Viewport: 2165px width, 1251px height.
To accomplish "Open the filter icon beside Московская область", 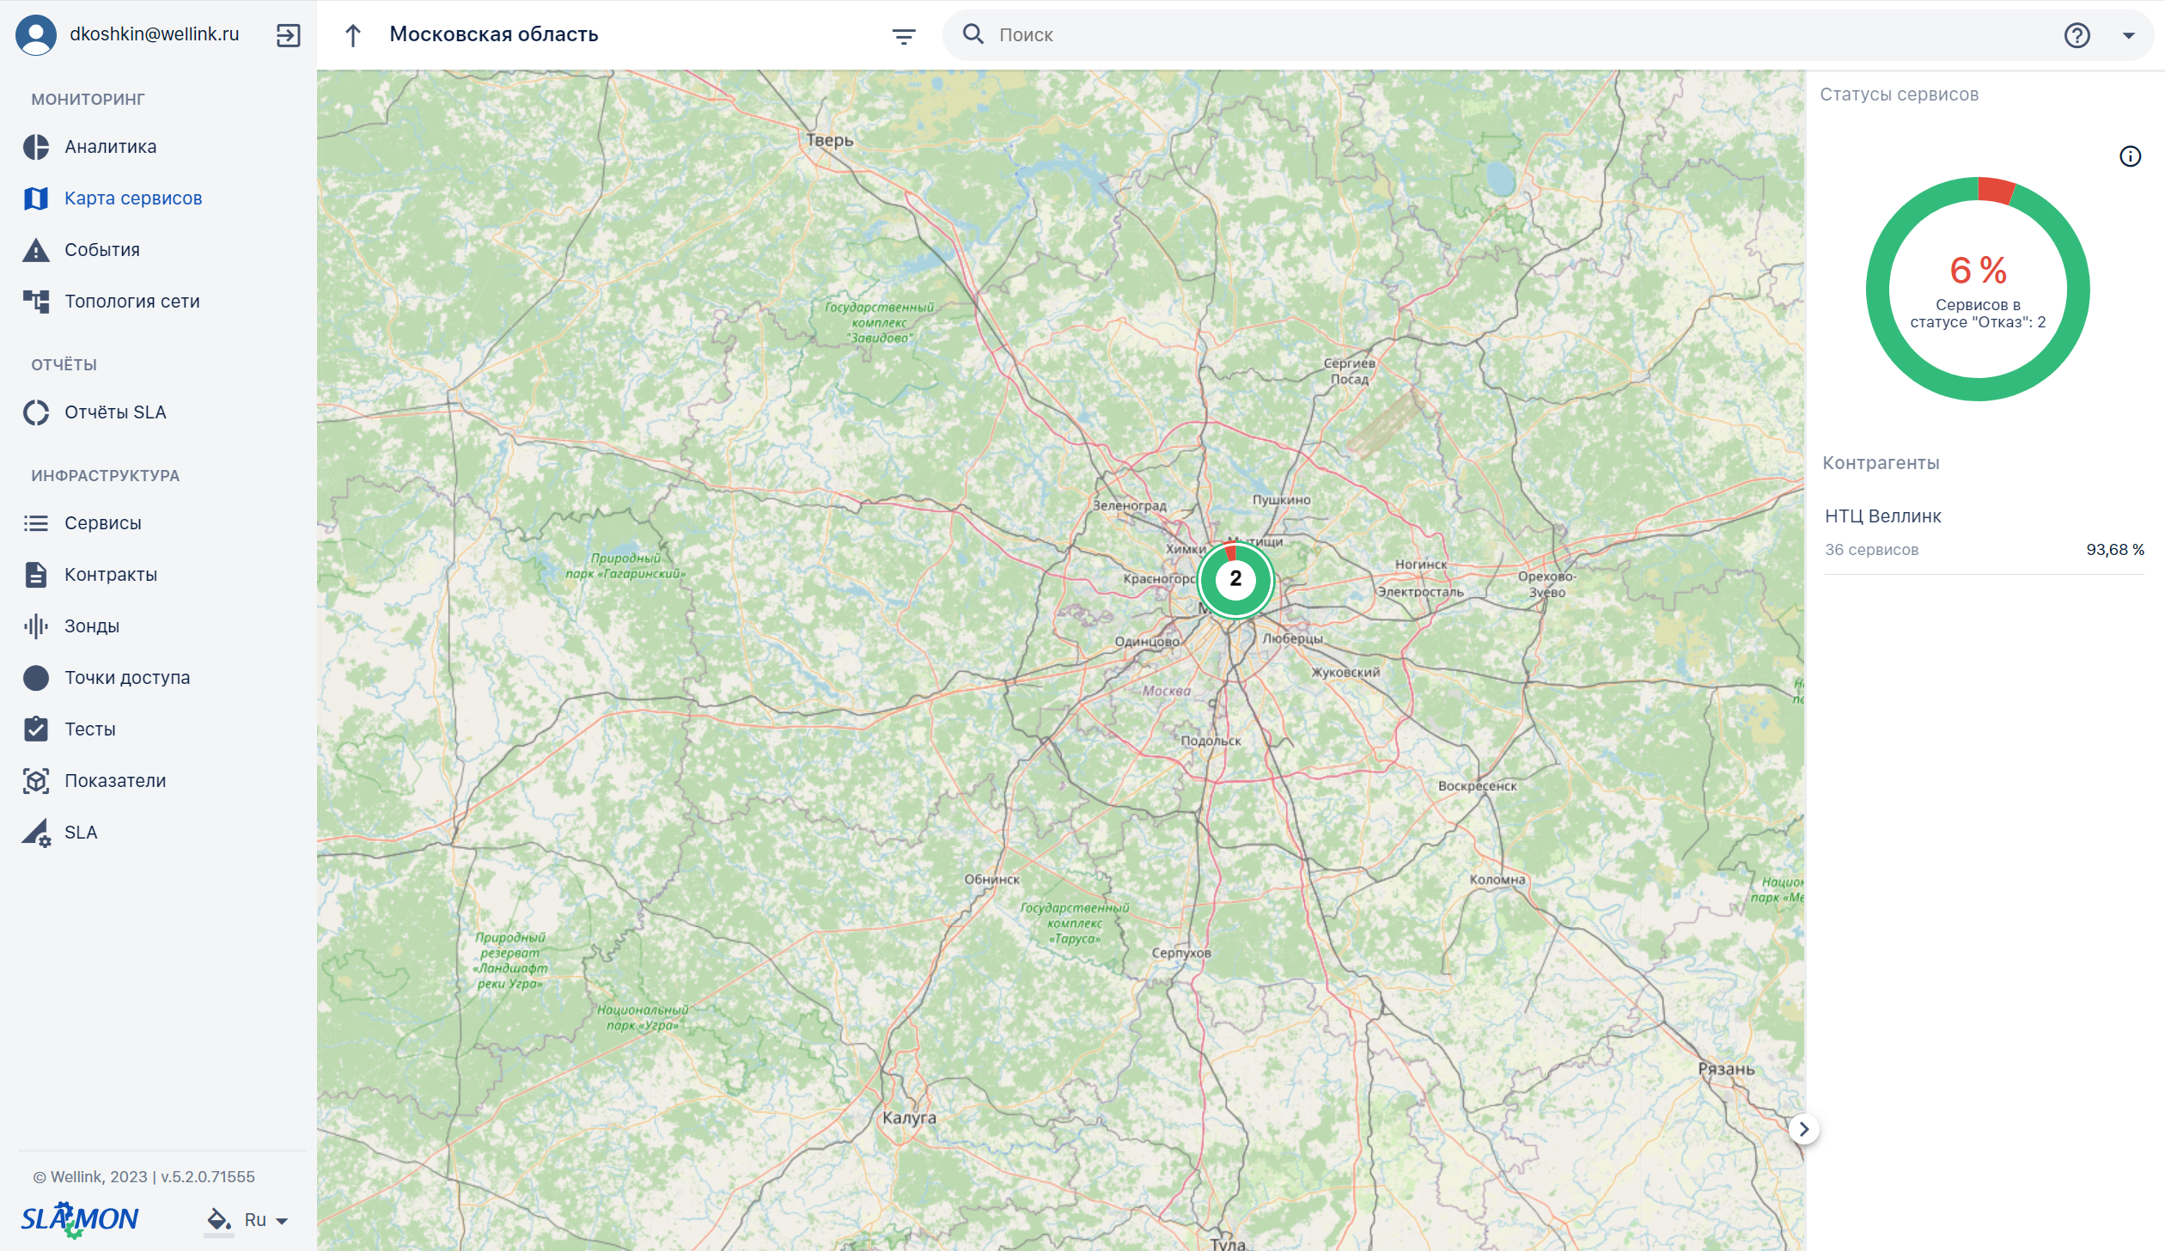I will click(x=903, y=36).
